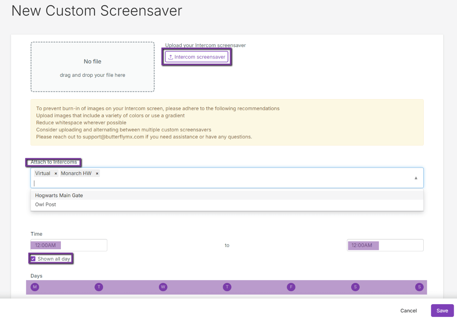Select the first Saturday circle in Days row
The height and width of the screenshot is (319, 457).
click(x=355, y=287)
